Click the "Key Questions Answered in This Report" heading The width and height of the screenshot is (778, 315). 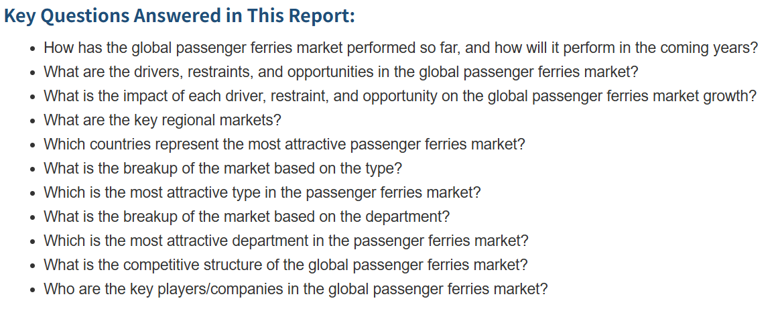click(180, 16)
